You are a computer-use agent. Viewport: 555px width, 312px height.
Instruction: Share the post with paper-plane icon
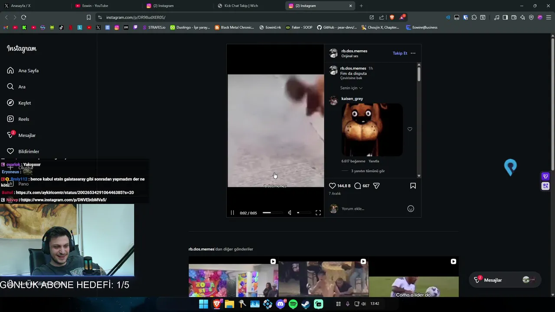coord(376,185)
